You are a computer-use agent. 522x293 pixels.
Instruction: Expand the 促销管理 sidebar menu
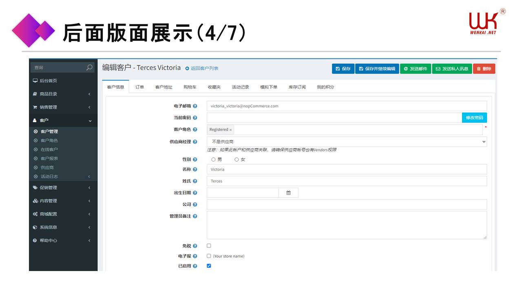point(63,188)
